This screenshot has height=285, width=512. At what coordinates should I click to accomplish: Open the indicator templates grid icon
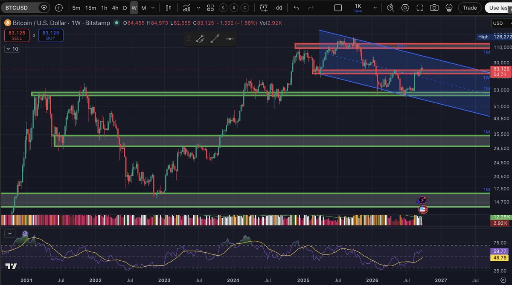210,8
